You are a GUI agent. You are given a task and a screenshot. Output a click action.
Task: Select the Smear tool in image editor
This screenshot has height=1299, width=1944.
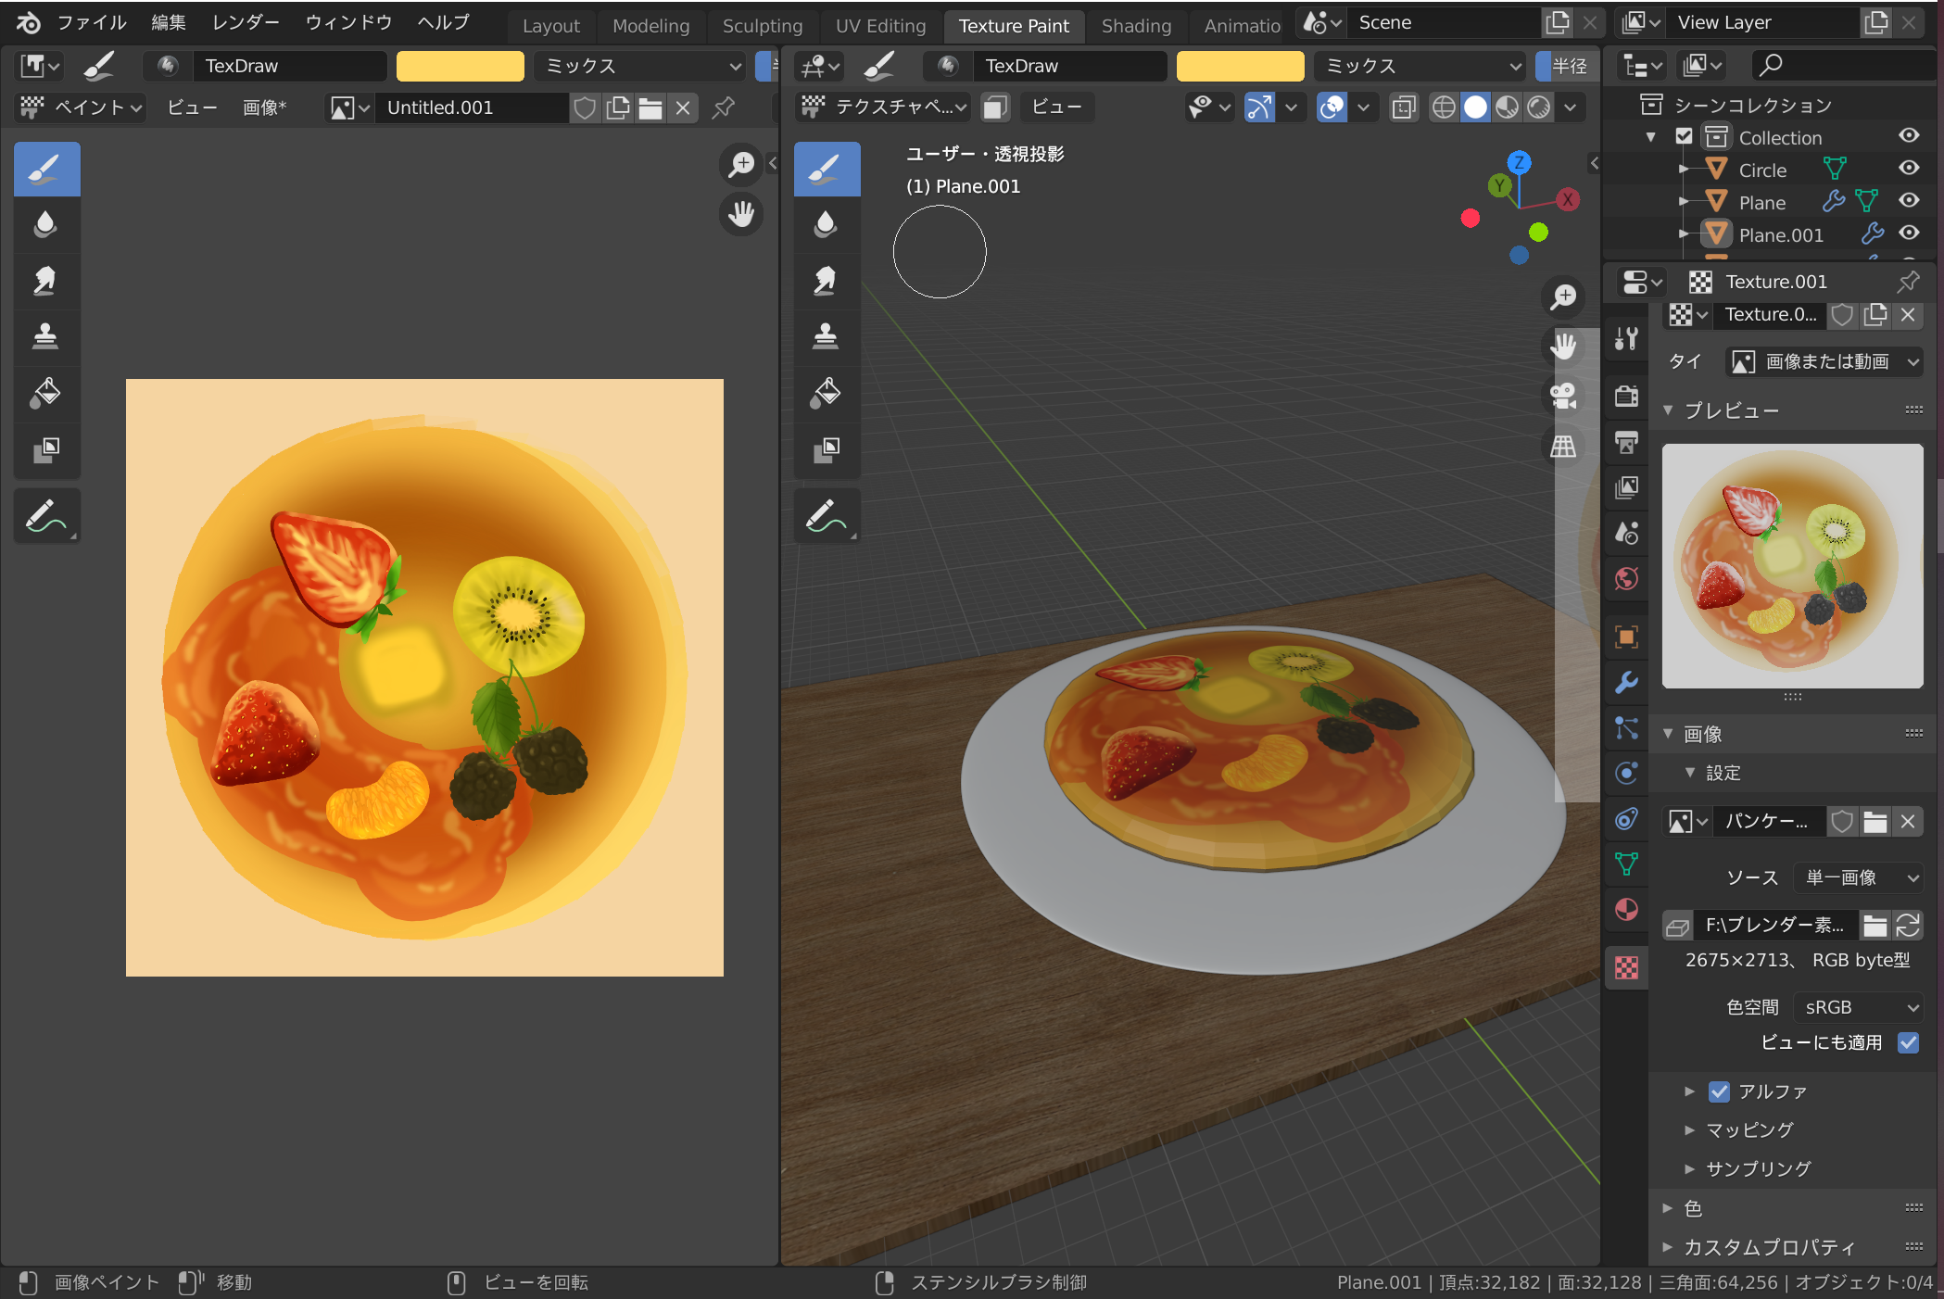45,281
